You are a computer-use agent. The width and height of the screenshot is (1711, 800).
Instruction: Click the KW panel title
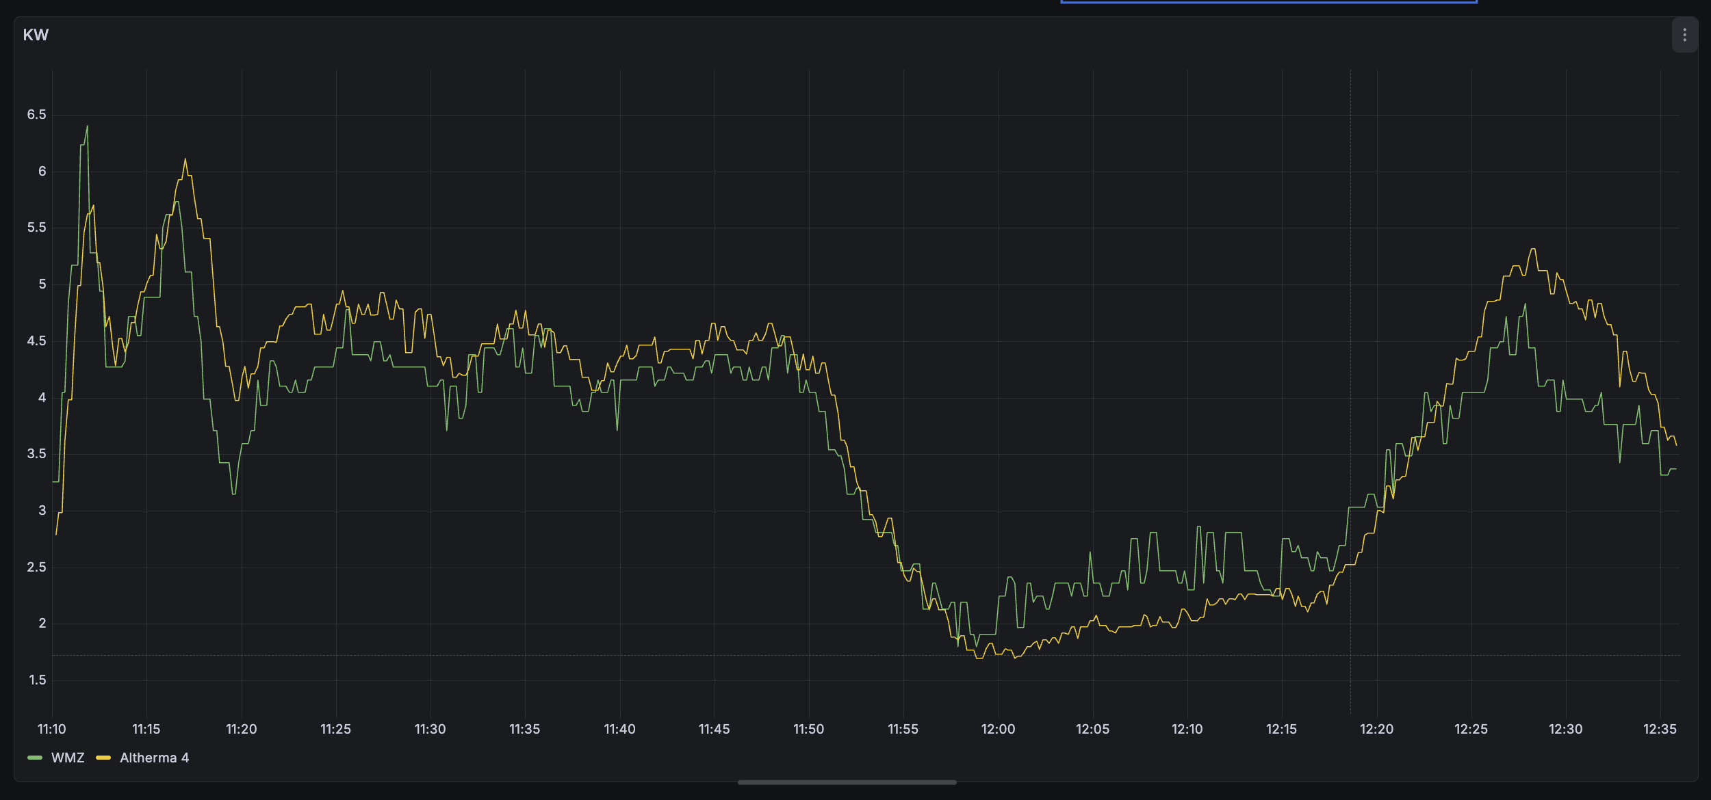(x=36, y=36)
